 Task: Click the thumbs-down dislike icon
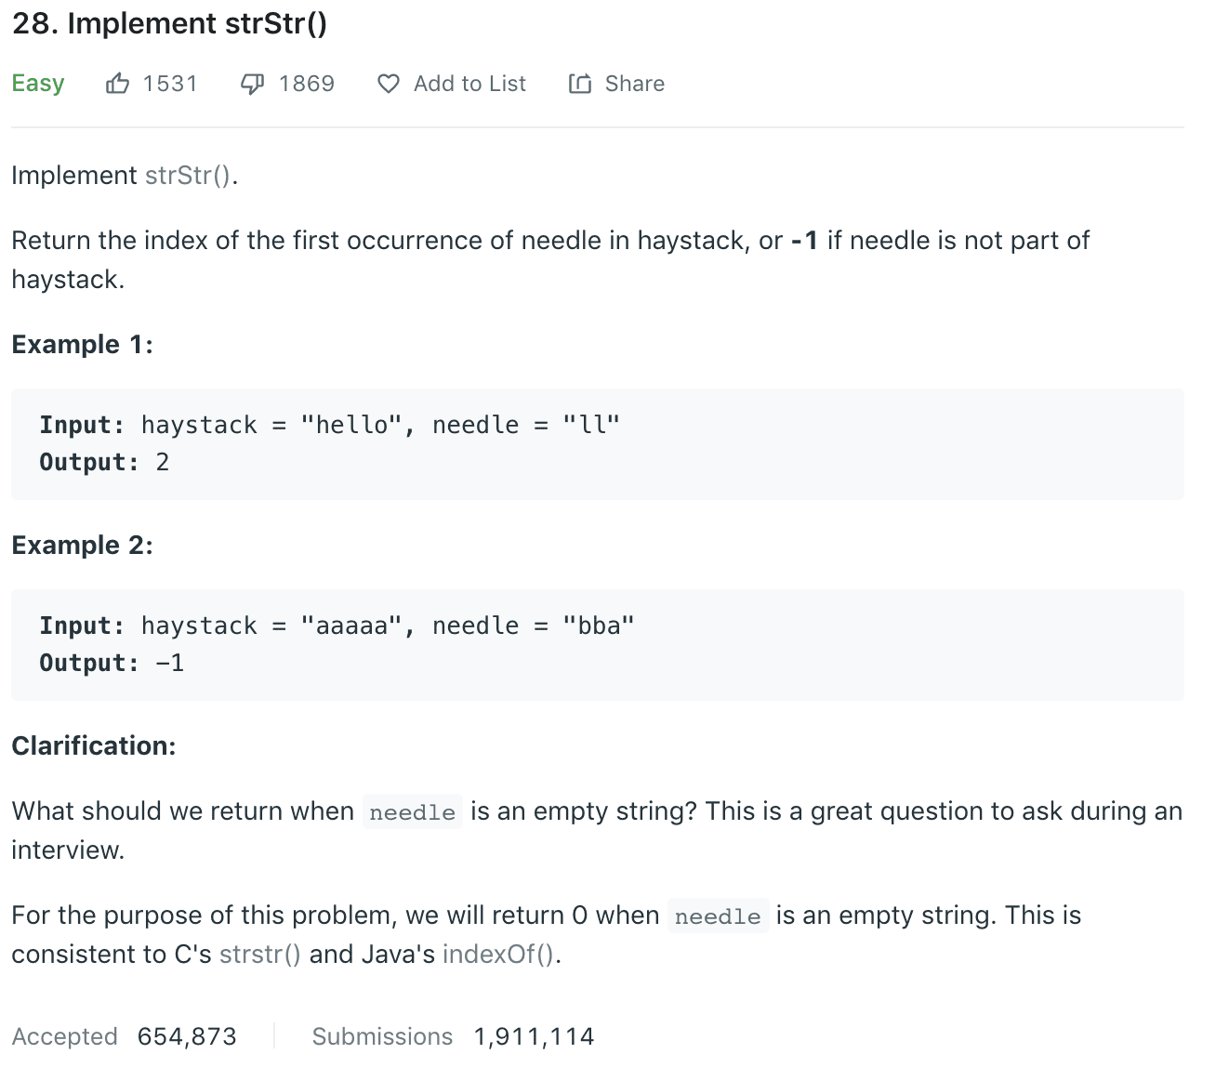point(252,84)
